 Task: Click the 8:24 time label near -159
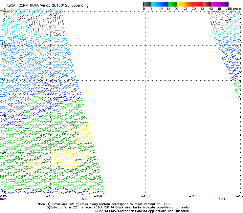tap(85, 199)
